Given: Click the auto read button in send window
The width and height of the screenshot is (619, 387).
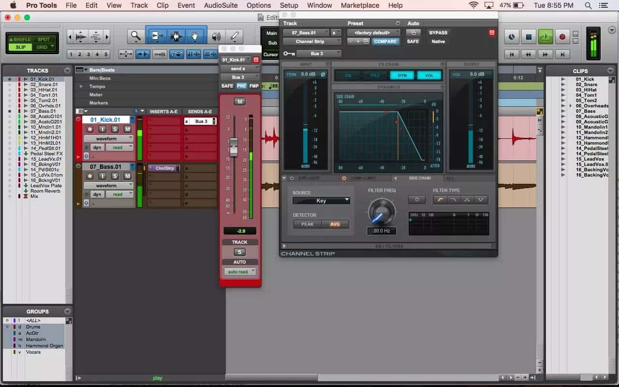Looking at the screenshot, I should coord(240,272).
